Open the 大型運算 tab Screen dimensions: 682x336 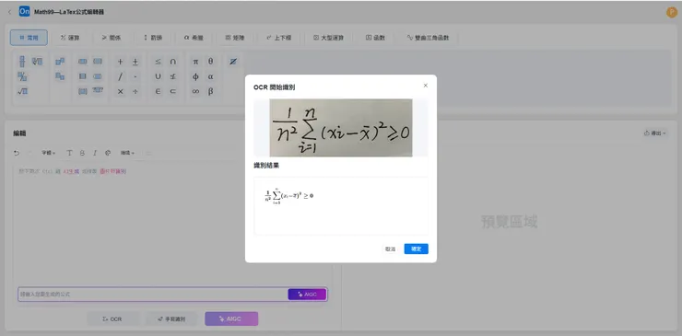[328, 38]
